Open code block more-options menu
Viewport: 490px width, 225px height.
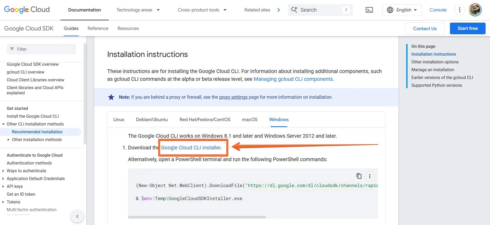[370, 176]
